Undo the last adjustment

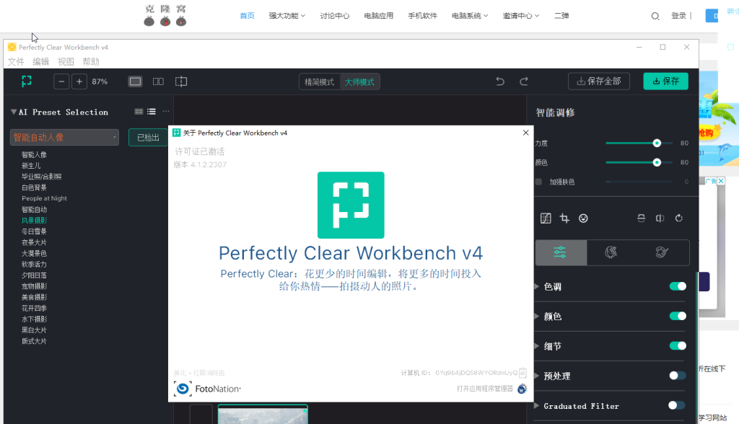coord(500,81)
